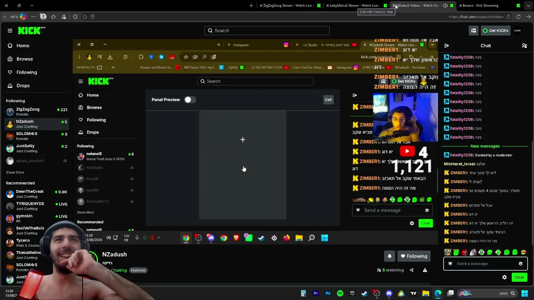
Task: Open ZigZagZong channel in Following list
Action: pos(37,111)
